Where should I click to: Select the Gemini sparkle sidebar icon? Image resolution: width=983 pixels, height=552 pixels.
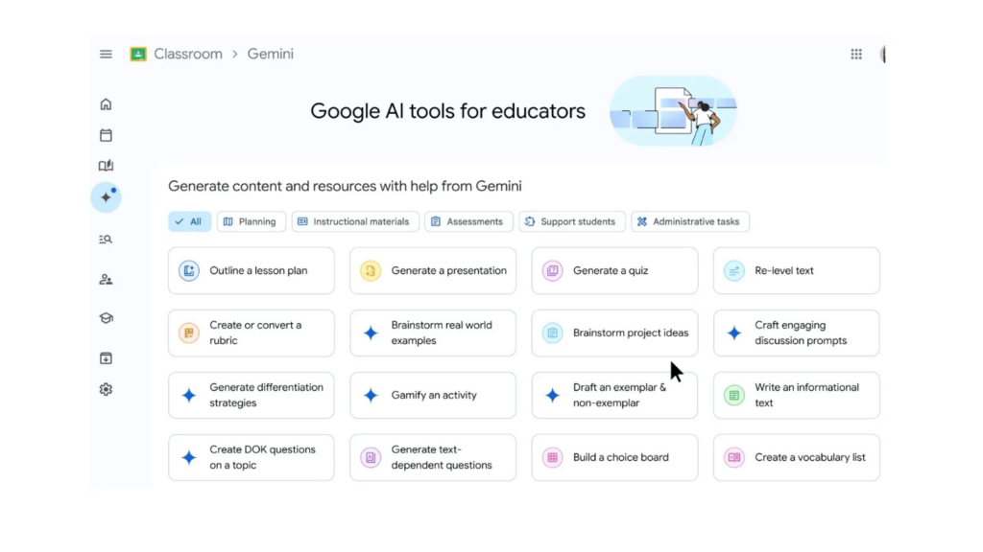(106, 197)
